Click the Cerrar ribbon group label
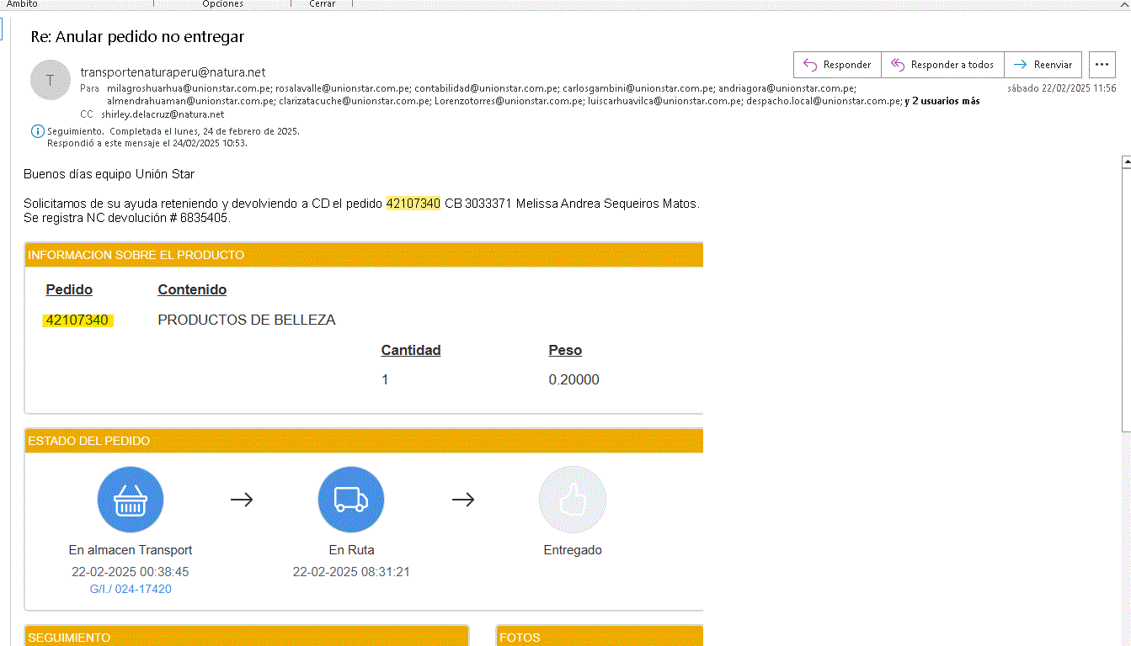 (x=322, y=4)
